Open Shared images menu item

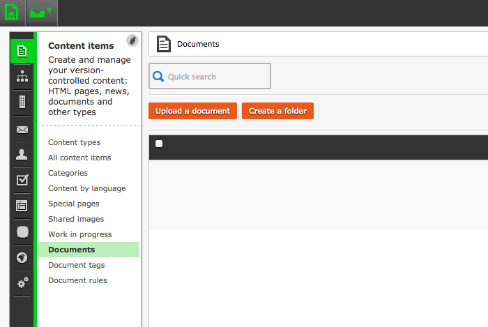coord(76,219)
